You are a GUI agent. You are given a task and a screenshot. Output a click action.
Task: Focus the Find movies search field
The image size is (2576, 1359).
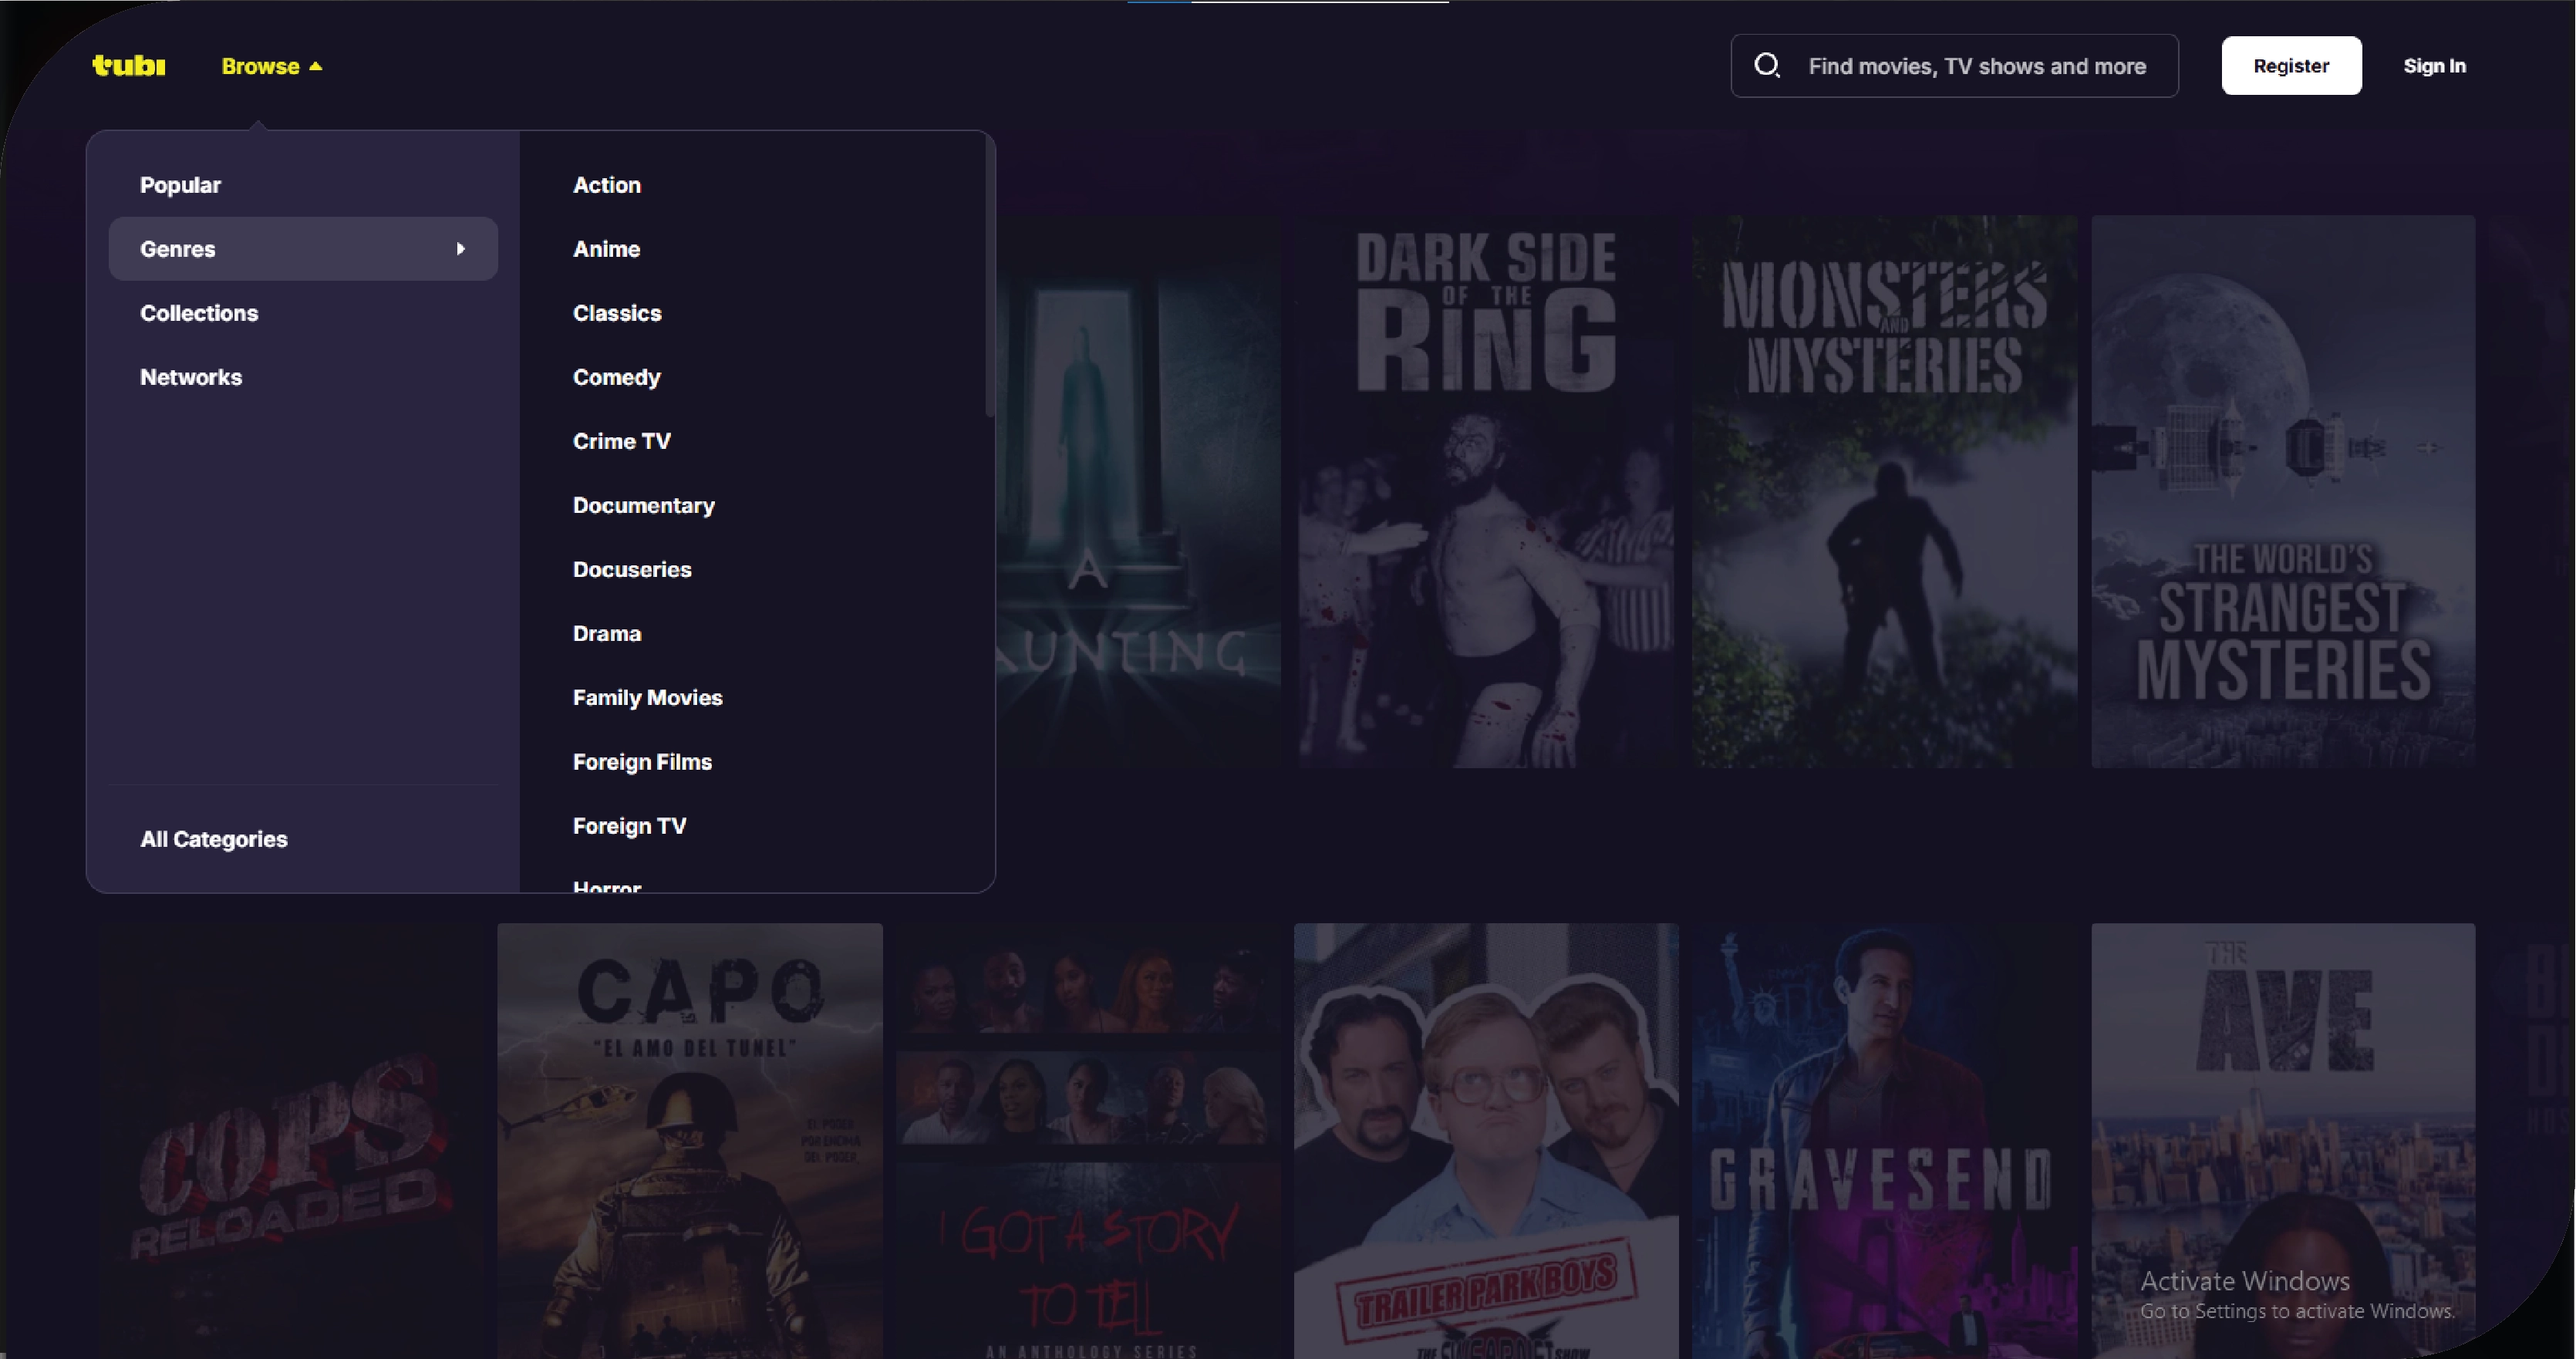[1976, 66]
